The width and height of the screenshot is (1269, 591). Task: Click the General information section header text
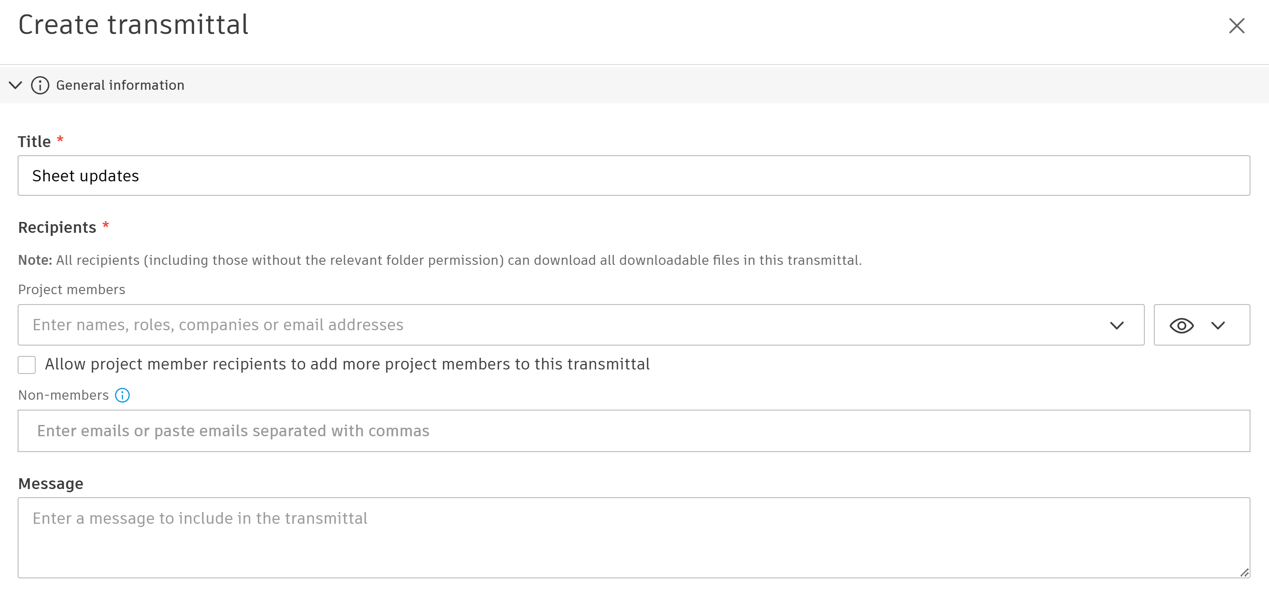coord(120,85)
